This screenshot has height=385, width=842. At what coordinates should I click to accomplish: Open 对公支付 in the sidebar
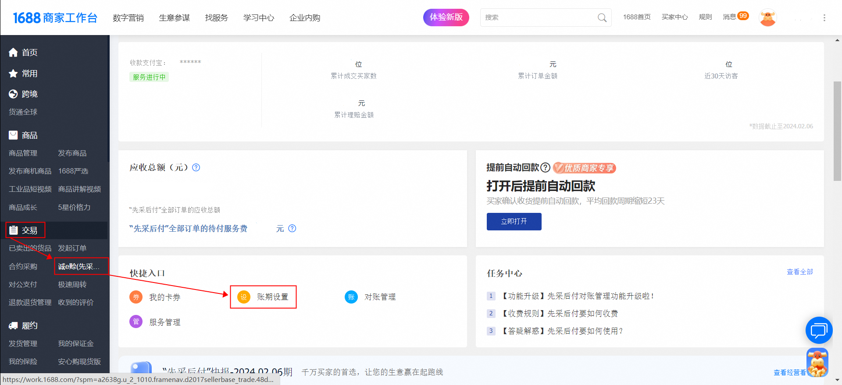coord(23,285)
